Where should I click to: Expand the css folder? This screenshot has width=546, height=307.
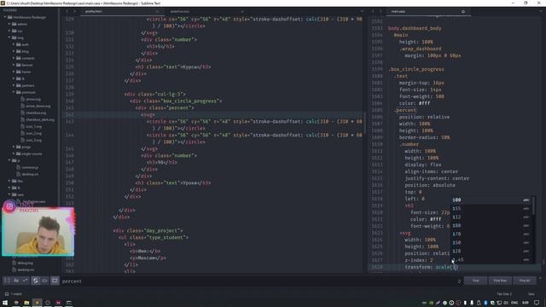point(9,31)
